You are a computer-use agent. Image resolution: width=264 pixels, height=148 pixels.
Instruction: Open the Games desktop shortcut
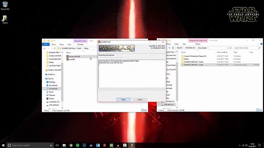point(5,19)
